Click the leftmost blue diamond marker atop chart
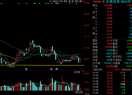Viewport: 132px width, 95px height. 1,4
